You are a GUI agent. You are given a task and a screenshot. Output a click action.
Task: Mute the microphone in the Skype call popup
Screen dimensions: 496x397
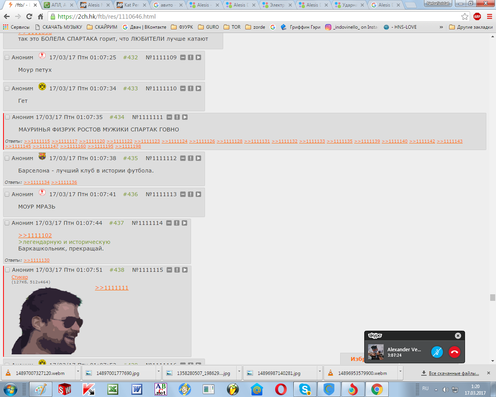437,352
